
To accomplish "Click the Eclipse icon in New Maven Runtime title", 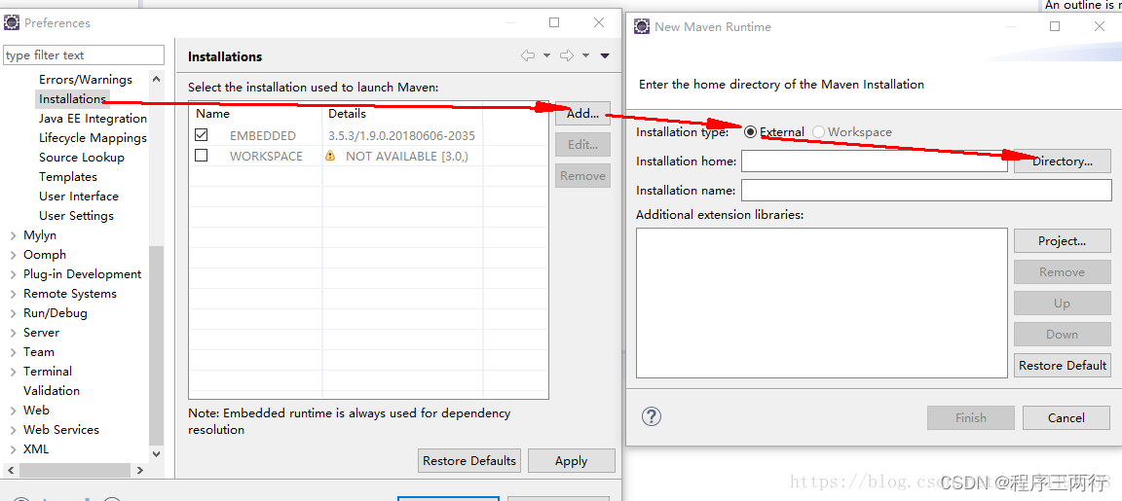I will (x=642, y=26).
